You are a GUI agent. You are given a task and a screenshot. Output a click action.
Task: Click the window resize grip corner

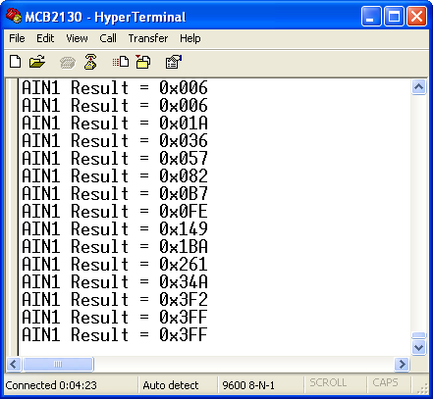pos(422,387)
